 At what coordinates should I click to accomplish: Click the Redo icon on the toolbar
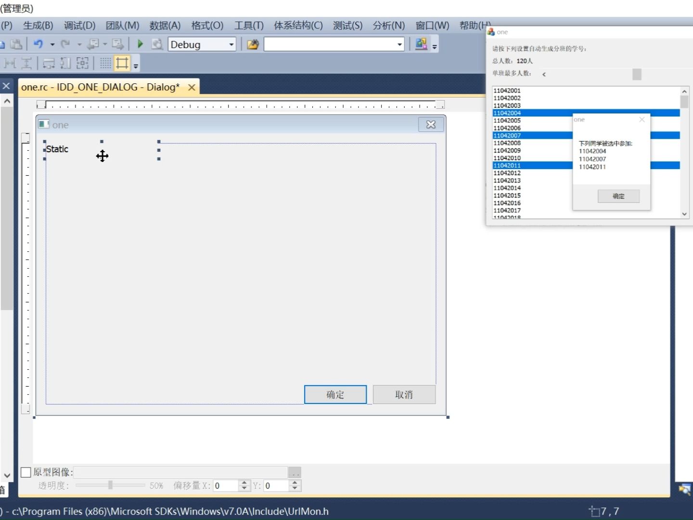pos(66,44)
